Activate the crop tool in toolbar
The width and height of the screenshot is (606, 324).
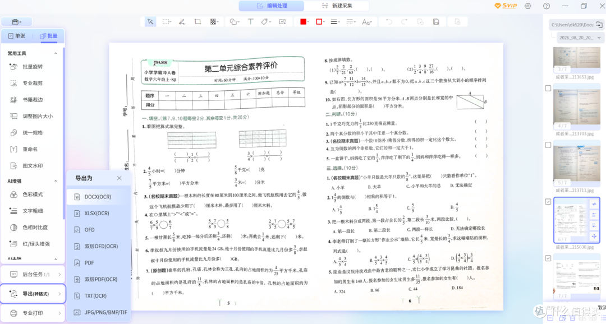(198, 22)
